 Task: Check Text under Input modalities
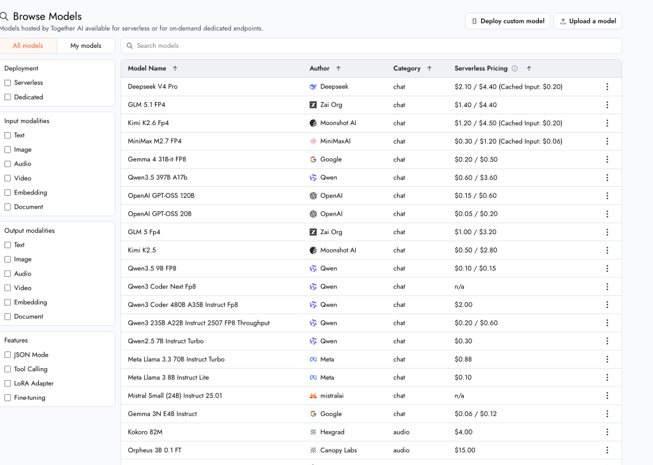point(8,135)
